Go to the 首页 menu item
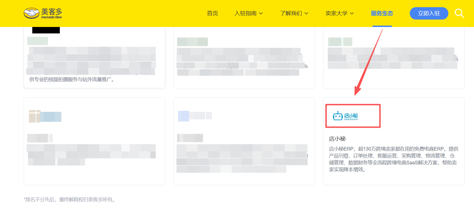474x215 pixels. (212, 13)
